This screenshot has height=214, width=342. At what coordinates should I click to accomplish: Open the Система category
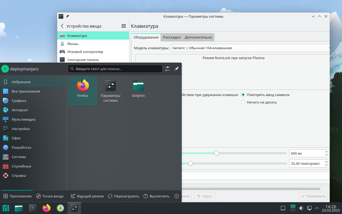33,157
